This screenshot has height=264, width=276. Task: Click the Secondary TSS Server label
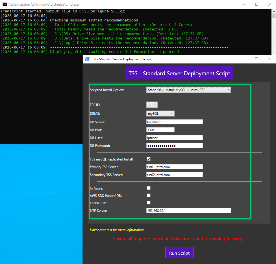[x=106, y=175]
